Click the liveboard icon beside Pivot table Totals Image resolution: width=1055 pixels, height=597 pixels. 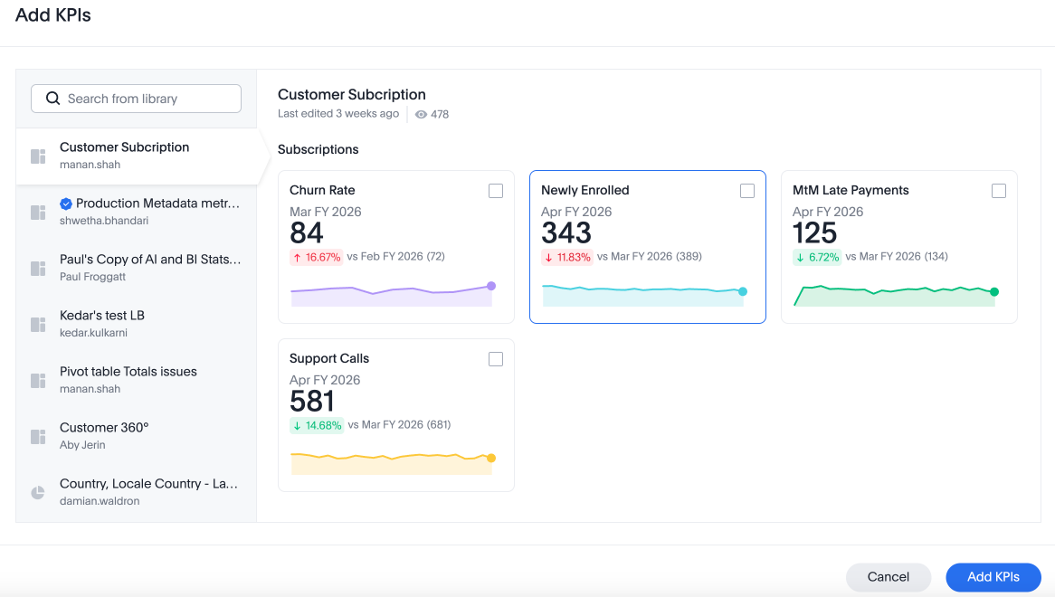click(38, 381)
